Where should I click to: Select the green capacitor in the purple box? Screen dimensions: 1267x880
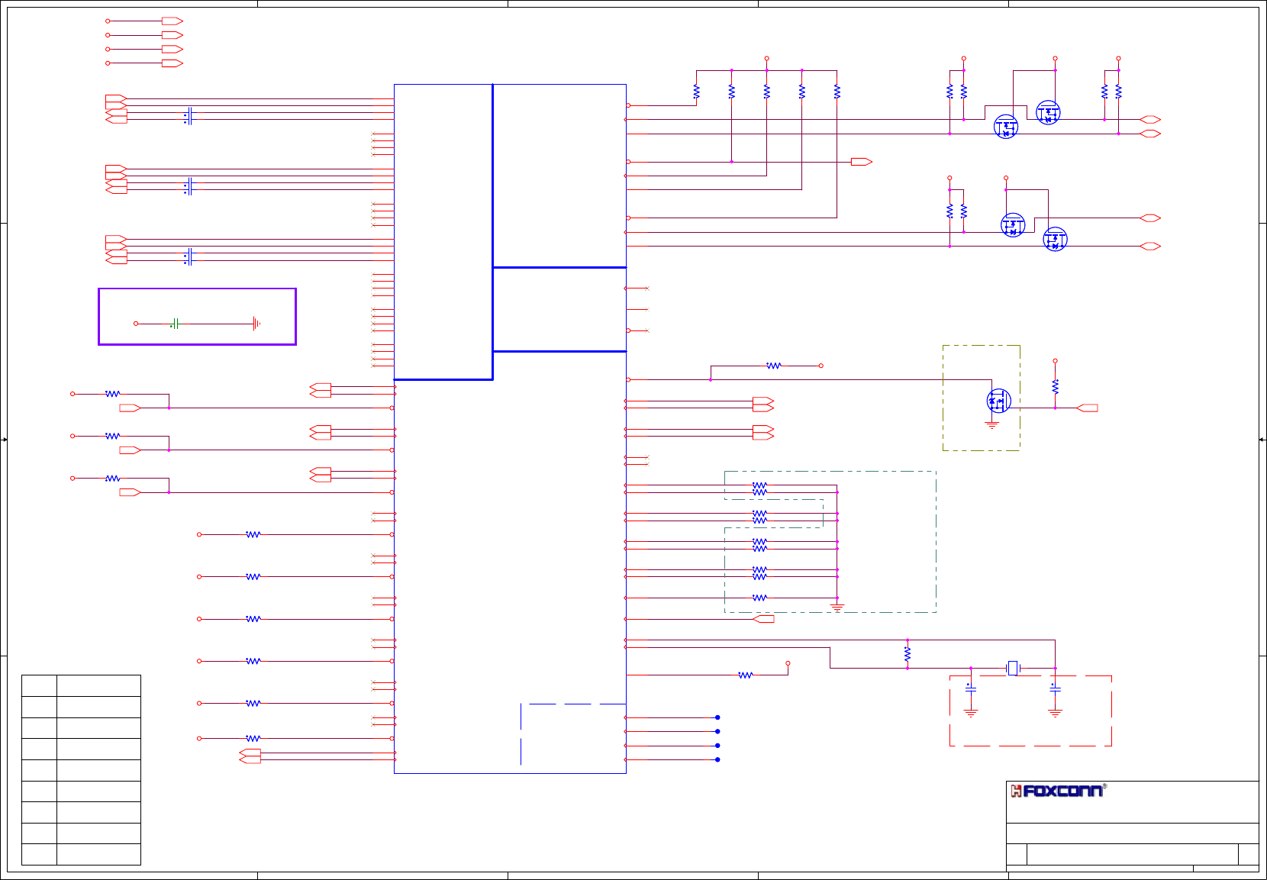tap(175, 324)
